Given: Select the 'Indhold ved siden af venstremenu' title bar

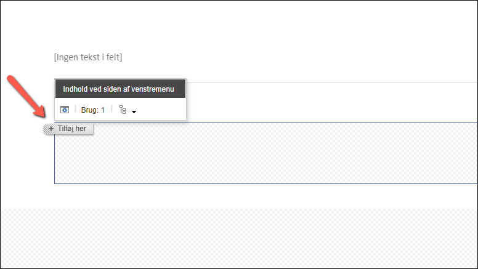Looking at the screenshot, I should (120, 89).
